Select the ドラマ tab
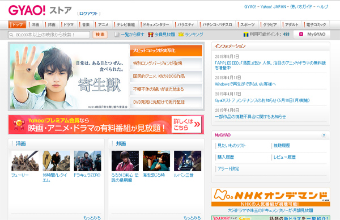The image size is (340, 220). [69, 25]
